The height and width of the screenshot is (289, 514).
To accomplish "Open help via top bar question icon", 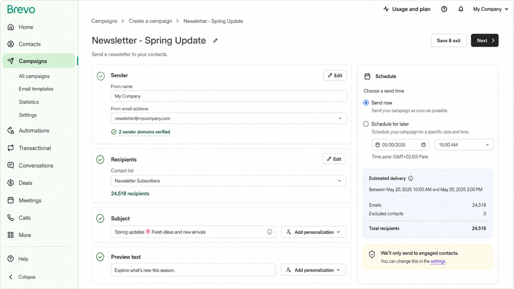I will [444, 9].
